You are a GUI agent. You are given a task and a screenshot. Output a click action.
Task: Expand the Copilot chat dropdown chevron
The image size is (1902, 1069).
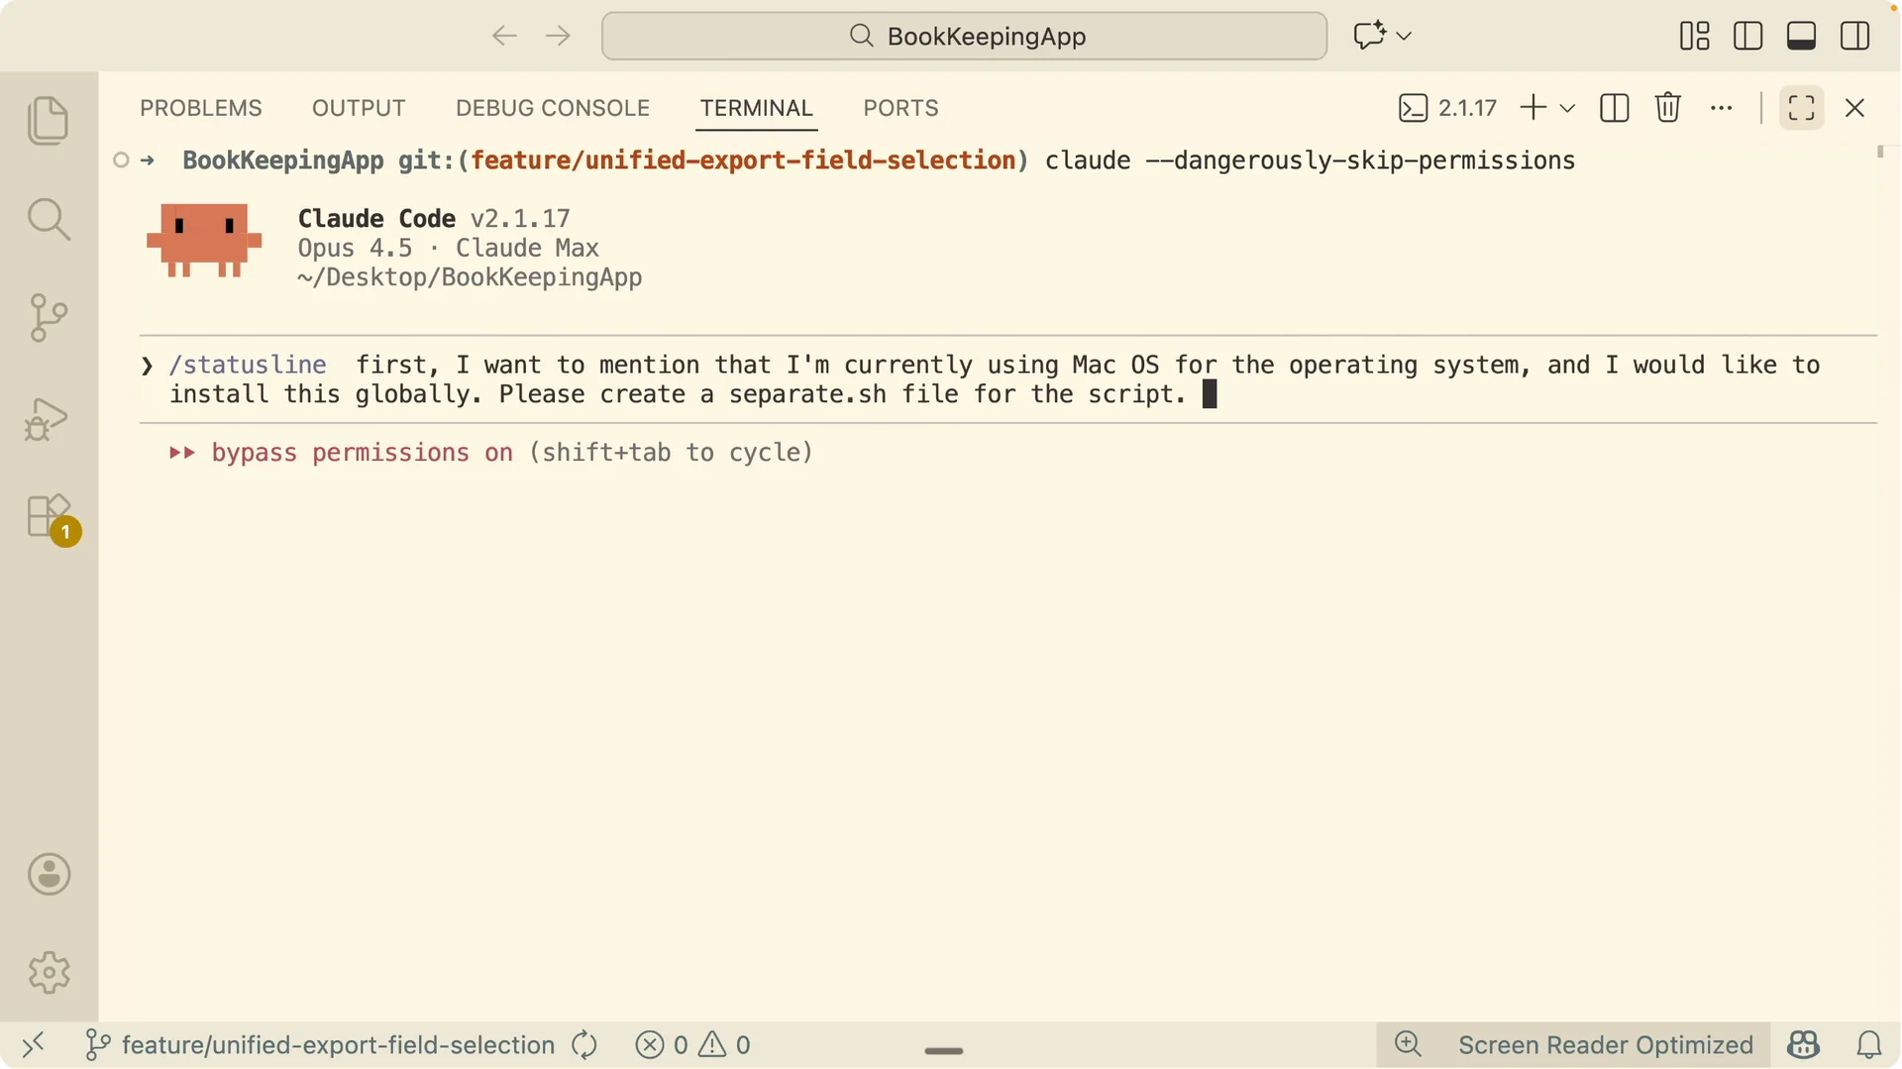coord(1404,37)
